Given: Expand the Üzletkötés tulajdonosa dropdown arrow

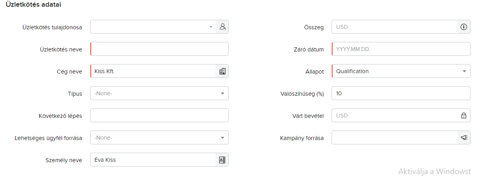Looking at the screenshot, I should click(211, 27).
